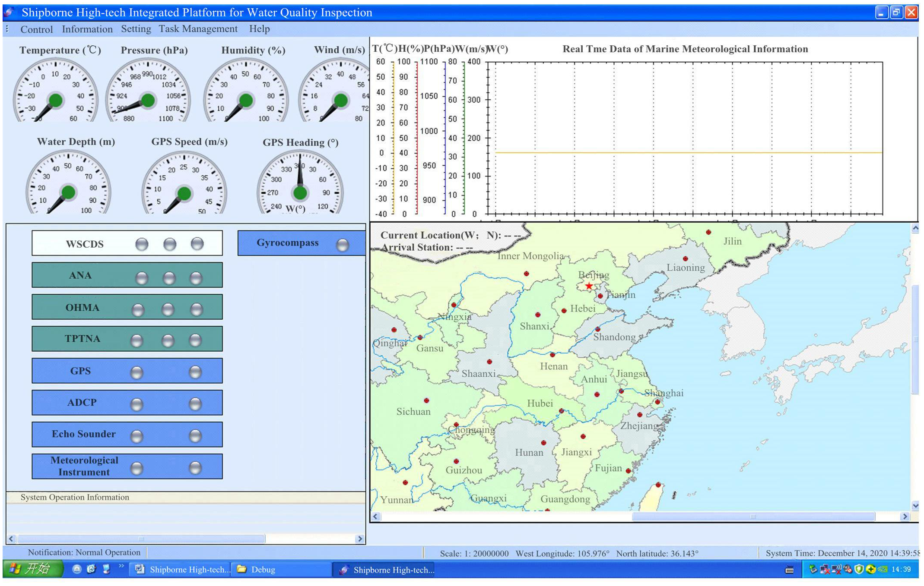This screenshot has height=586, width=924.
Task: Click the Meteorological Instrument button
Action: (84, 466)
